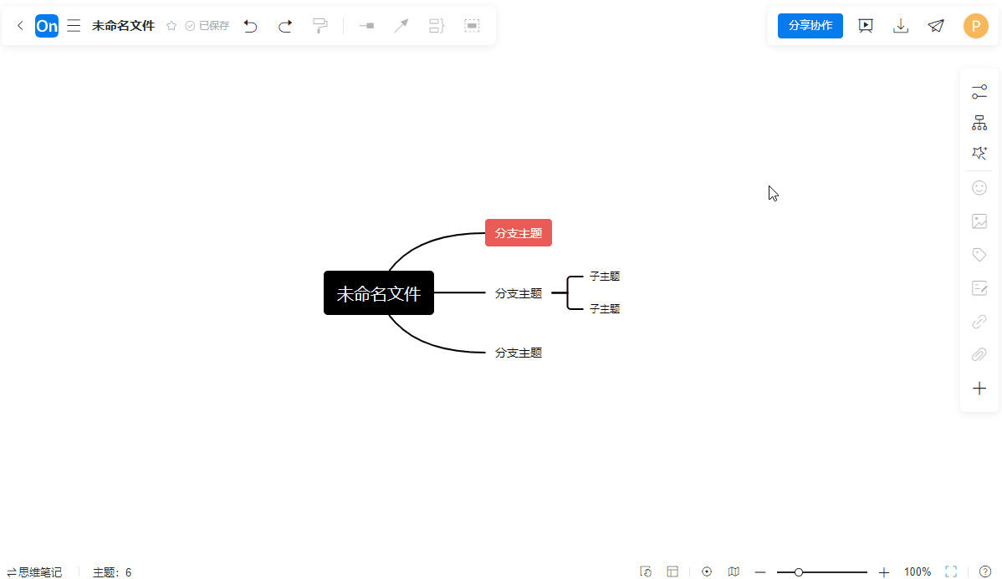Click the 分享协作 button
Image resolution: width=1002 pixels, height=579 pixels.
point(809,26)
